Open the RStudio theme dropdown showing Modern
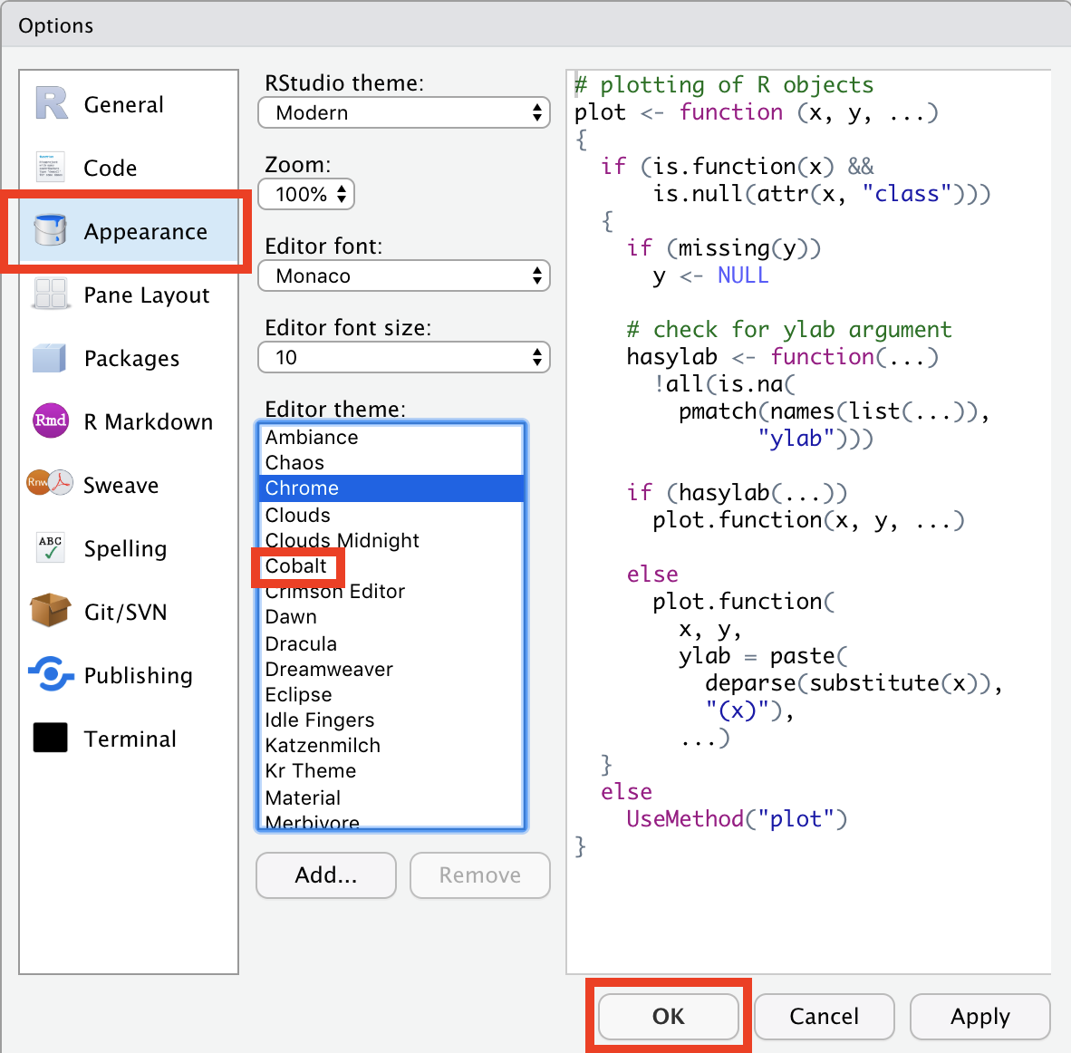 pyautogui.click(x=403, y=112)
